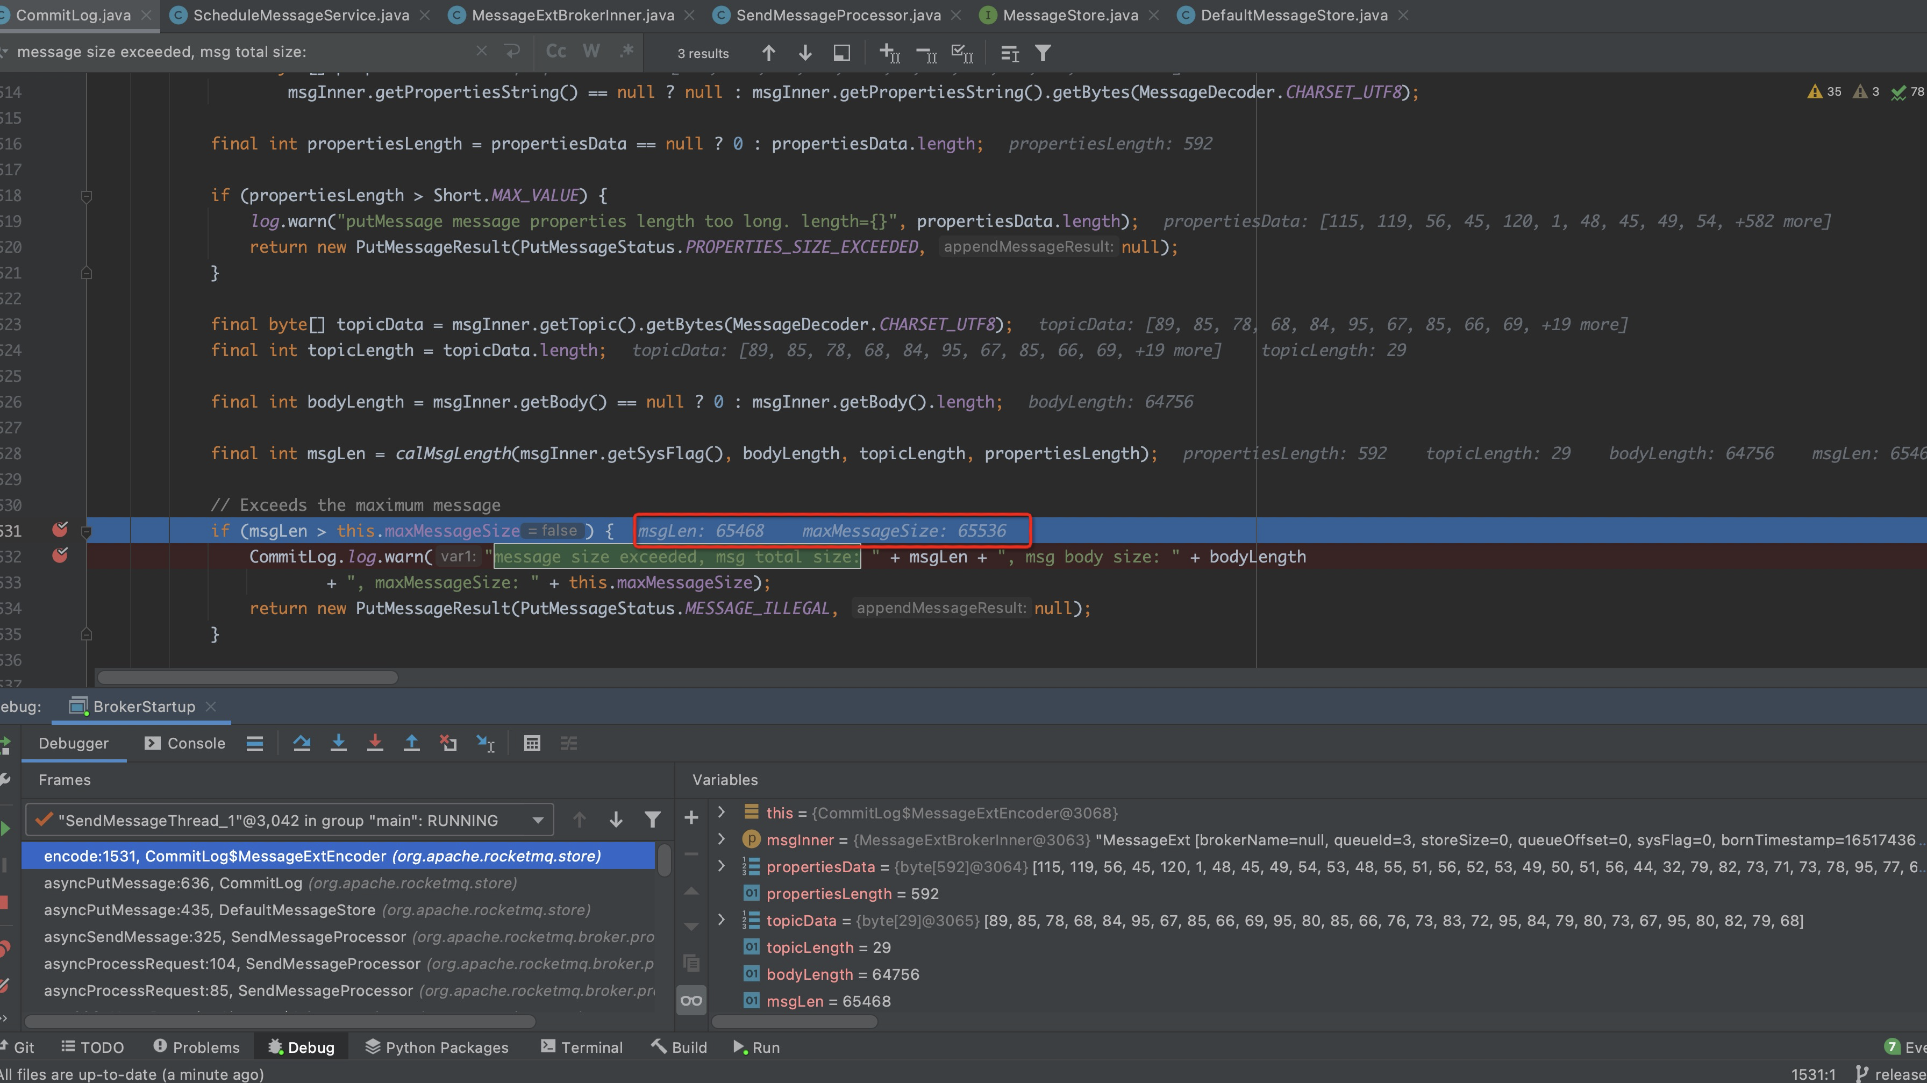
Task: Open the search results filter icon
Action: tap(1043, 53)
